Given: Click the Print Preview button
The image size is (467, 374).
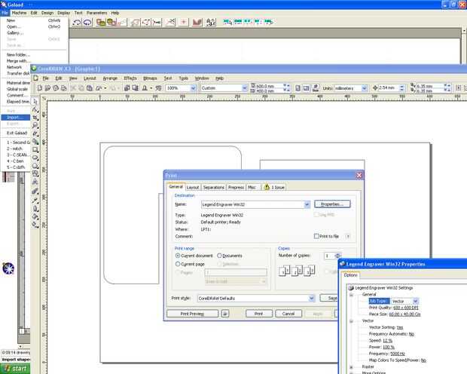Looking at the screenshot, I should (x=192, y=314).
